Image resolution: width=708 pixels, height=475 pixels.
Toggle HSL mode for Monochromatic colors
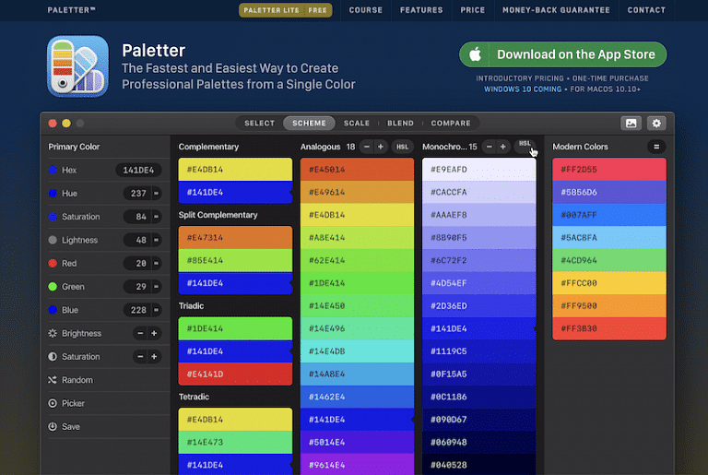pyautogui.click(x=525, y=144)
